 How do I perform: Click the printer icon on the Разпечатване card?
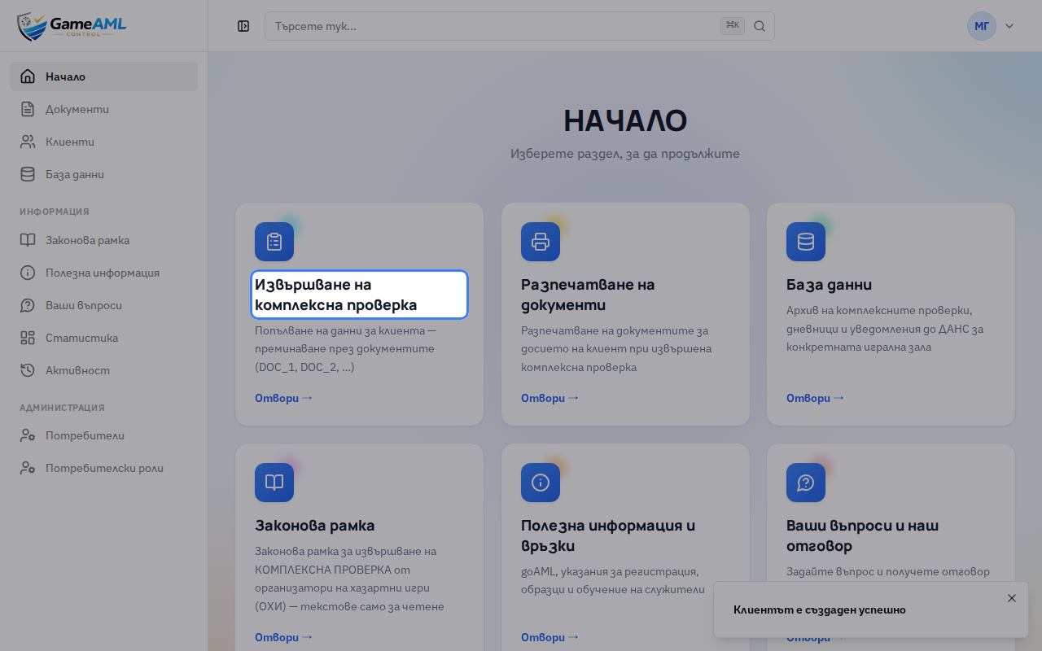[541, 242]
